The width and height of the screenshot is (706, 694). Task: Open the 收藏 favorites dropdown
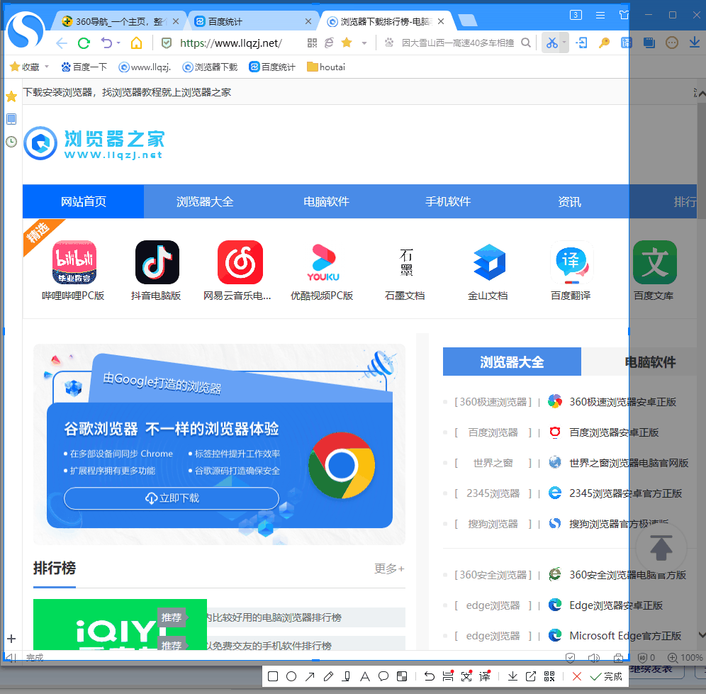(x=29, y=67)
